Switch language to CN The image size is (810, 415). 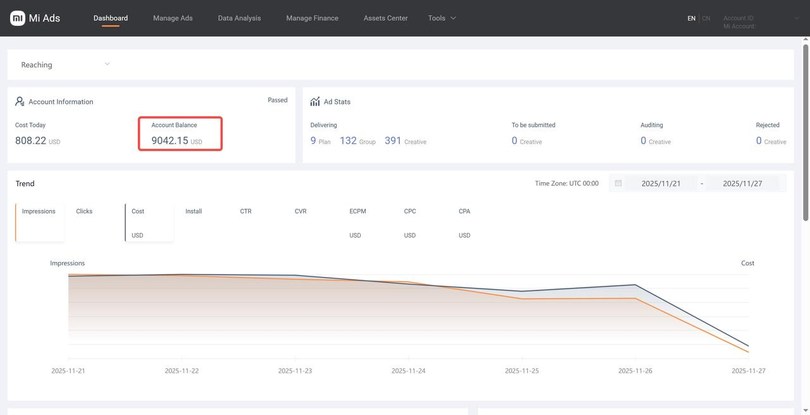point(706,18)
